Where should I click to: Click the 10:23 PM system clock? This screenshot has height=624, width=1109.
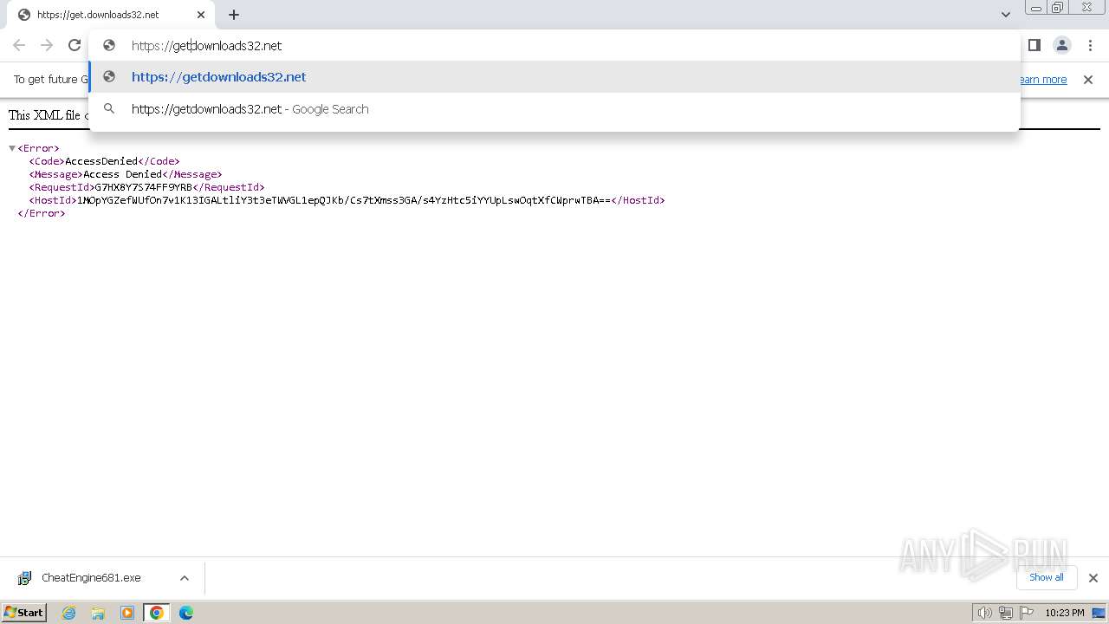point(1065,613)
